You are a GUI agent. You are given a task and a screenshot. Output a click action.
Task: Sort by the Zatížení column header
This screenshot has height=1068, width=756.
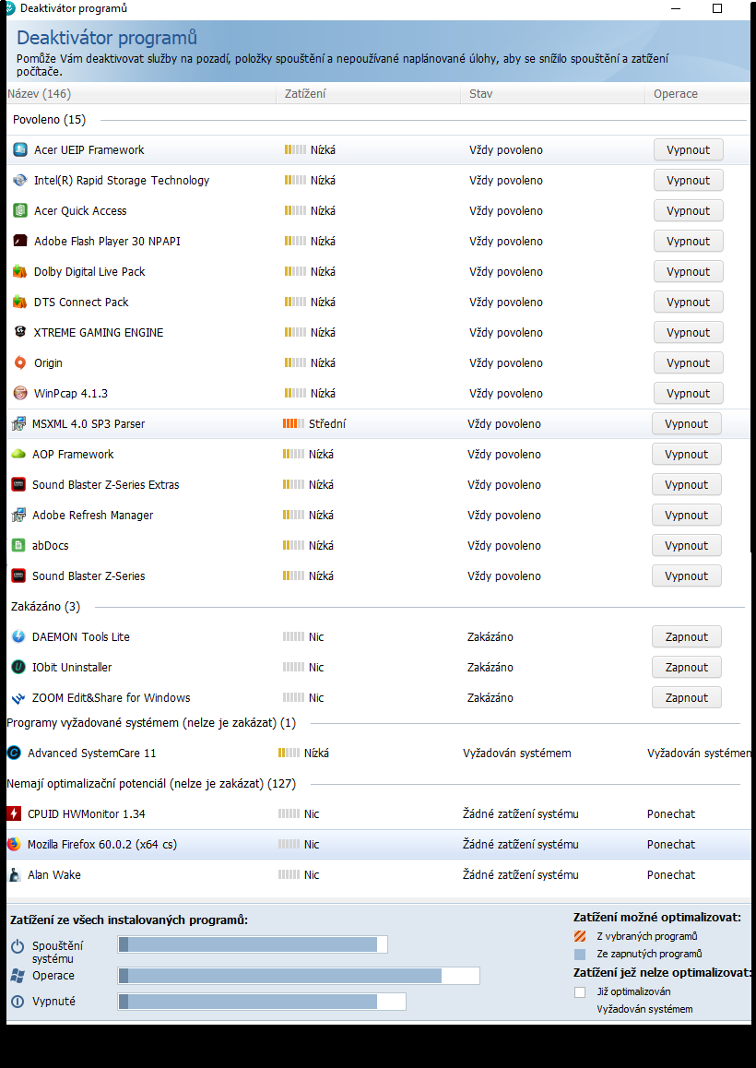(369, 94)
